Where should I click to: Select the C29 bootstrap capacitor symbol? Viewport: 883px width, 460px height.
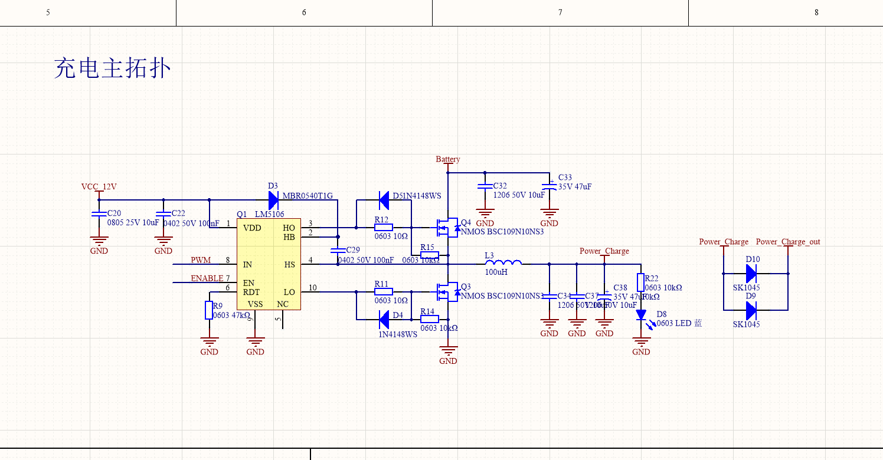tap(338, 251)
